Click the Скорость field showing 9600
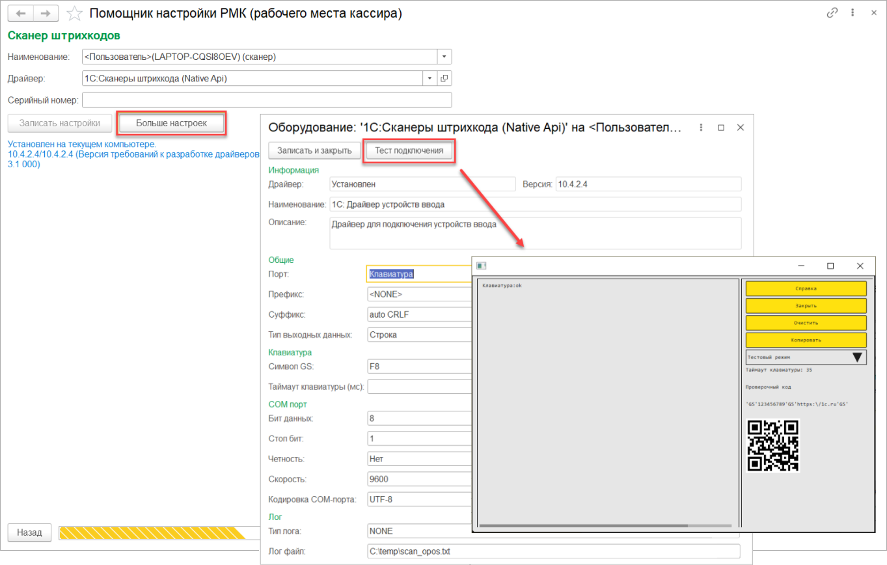The height and width of the screenshot is (565, 887). tap(419, 479)
